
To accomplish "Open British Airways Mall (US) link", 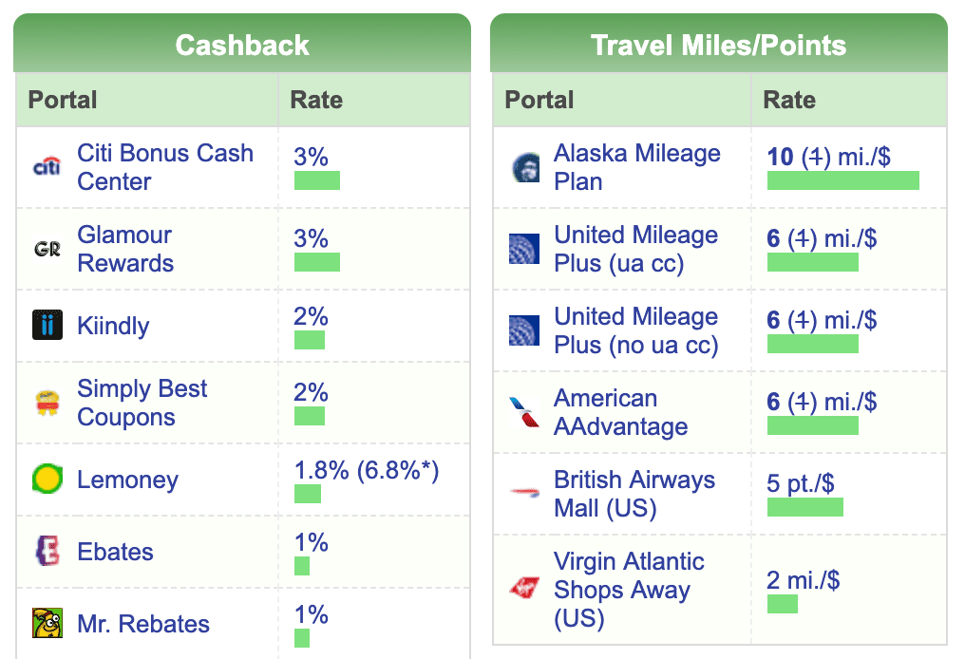I will click(x=634, y=494).
